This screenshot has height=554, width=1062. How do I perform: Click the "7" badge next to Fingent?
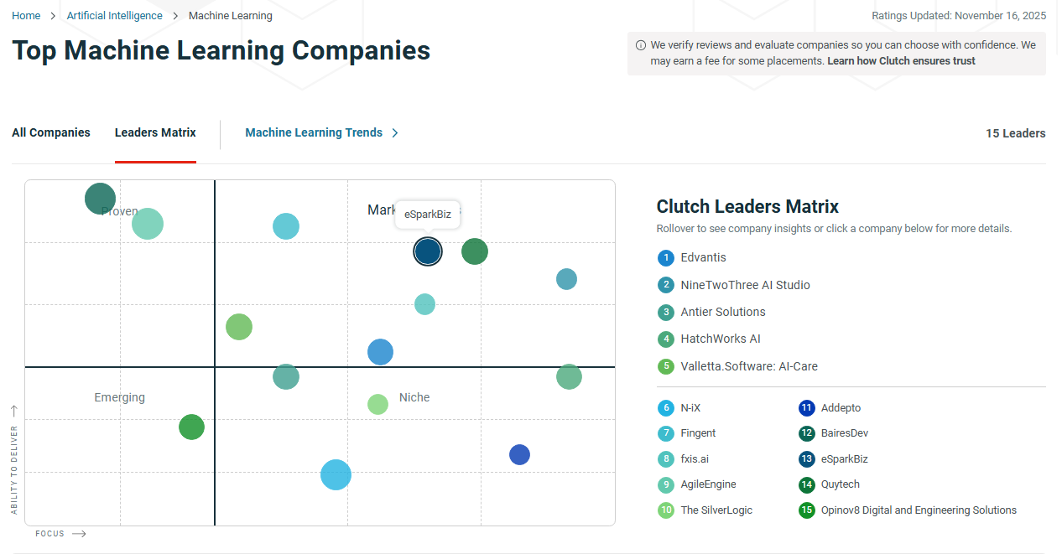click(666, 432)
